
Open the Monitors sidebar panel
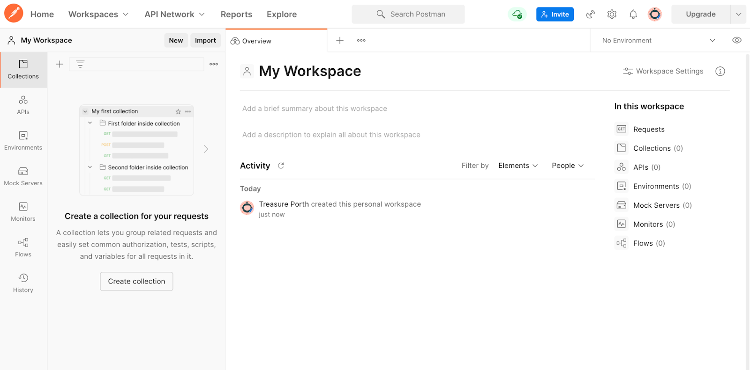[x=23, y=212]
